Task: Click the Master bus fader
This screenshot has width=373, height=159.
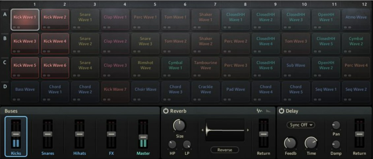Action: [x=143, y=137]
